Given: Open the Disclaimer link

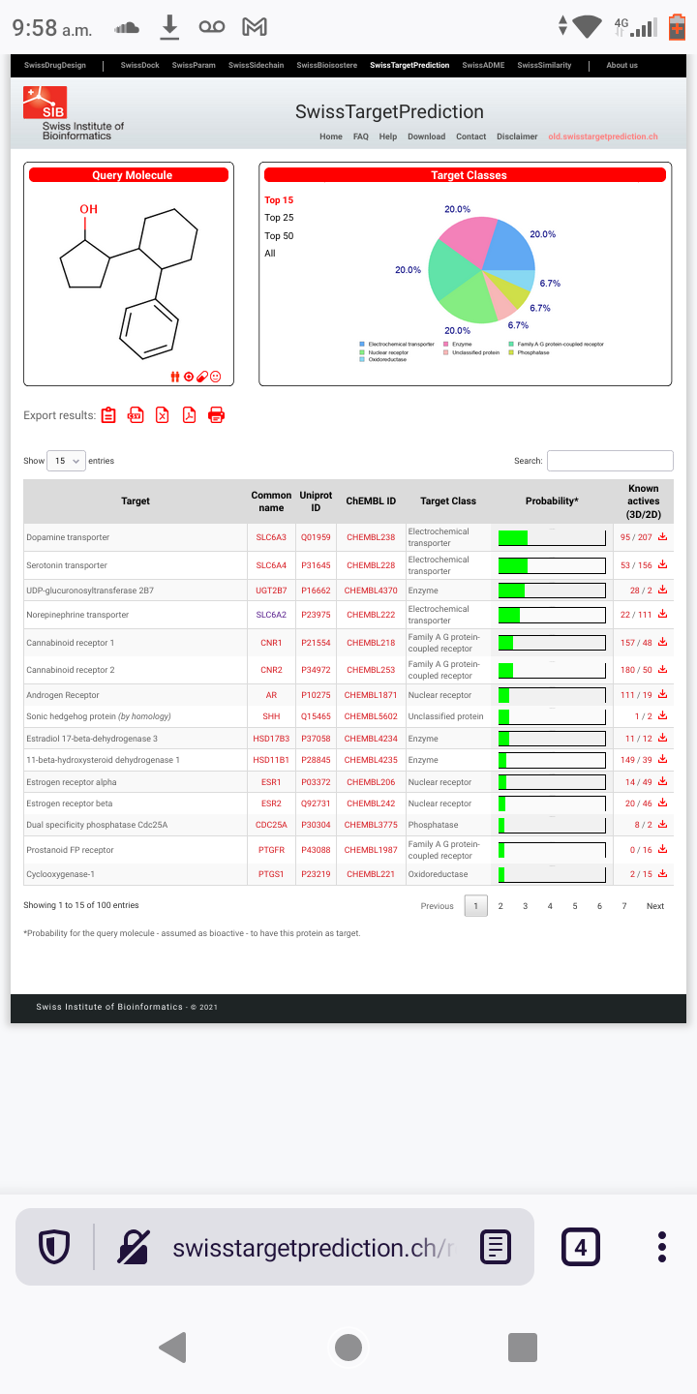Looking at the screenshot, I should (517, 136).
